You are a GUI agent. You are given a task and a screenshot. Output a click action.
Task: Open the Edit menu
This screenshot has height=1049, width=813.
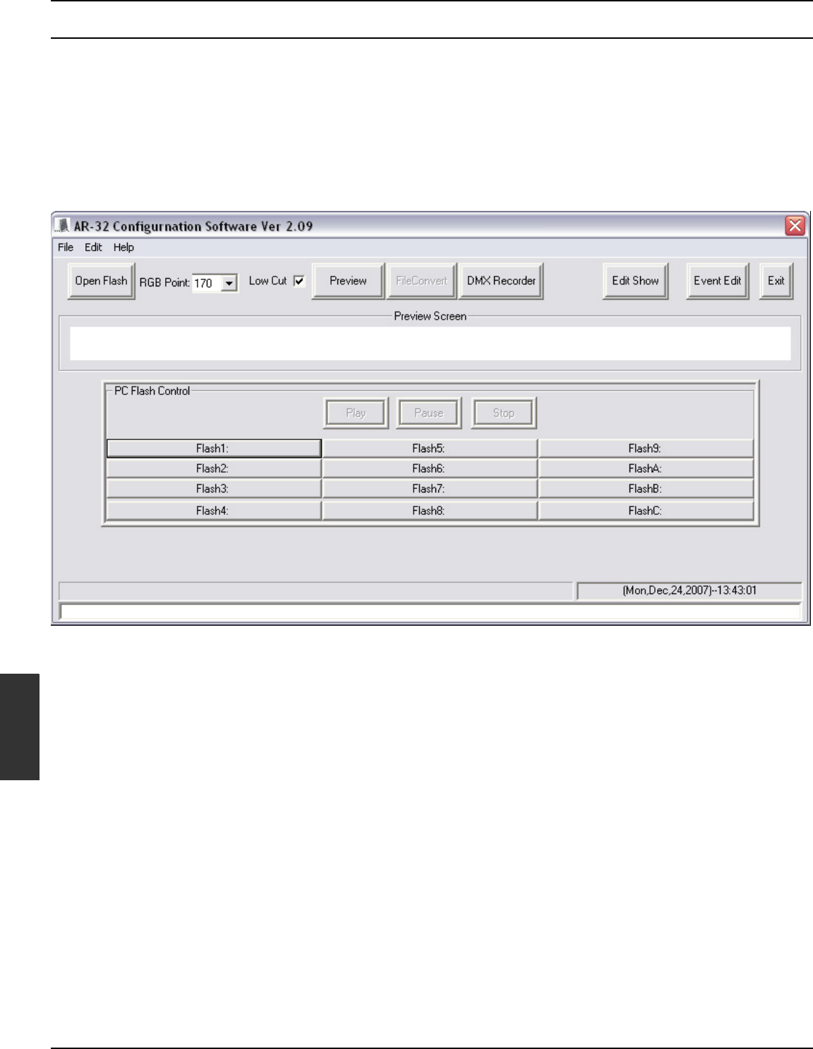[93, 248]
